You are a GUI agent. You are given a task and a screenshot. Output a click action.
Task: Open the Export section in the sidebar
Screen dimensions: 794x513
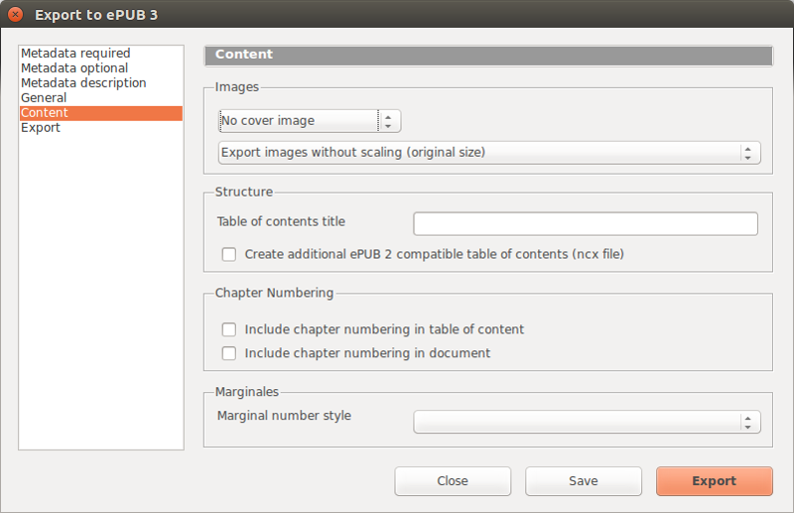[41, 128]
